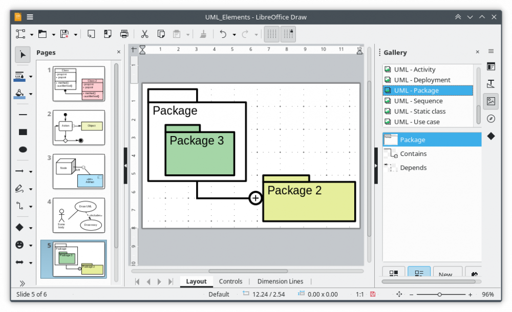Open the Paste dropdown arrow

pyautogui.click(x=188, y=34)
